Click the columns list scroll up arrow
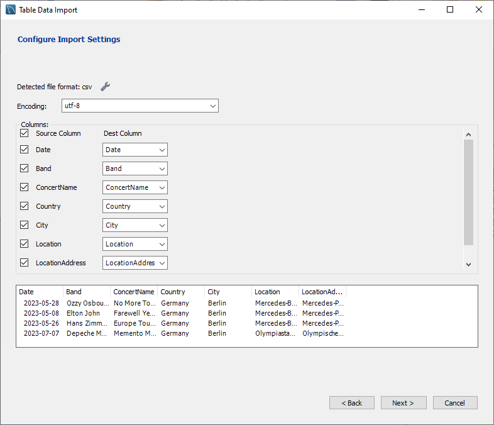The width and height of the screenshot is (494, 425). [x=468, y=134]
